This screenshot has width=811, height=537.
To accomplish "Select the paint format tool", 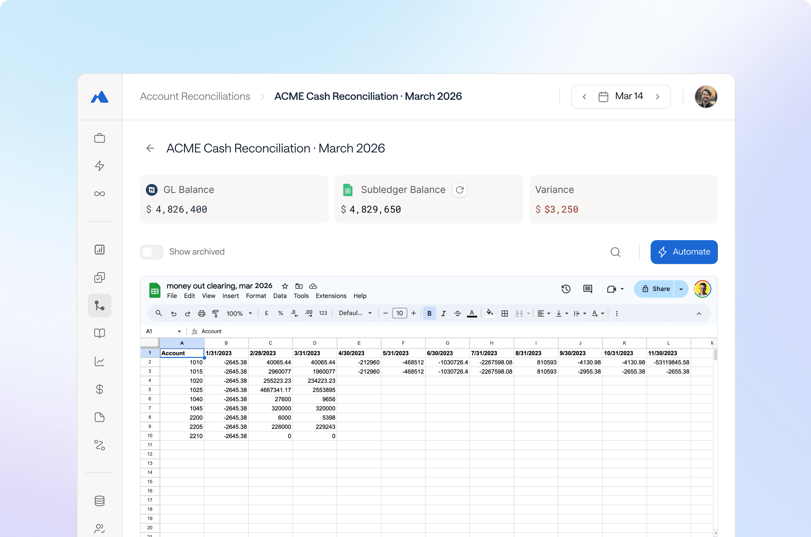I will 216,313.
